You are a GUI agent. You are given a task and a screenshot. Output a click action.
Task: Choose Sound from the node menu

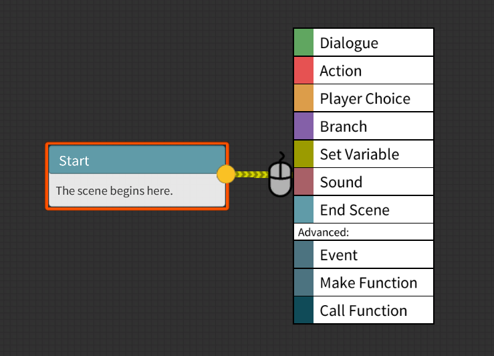click(373, 182)
